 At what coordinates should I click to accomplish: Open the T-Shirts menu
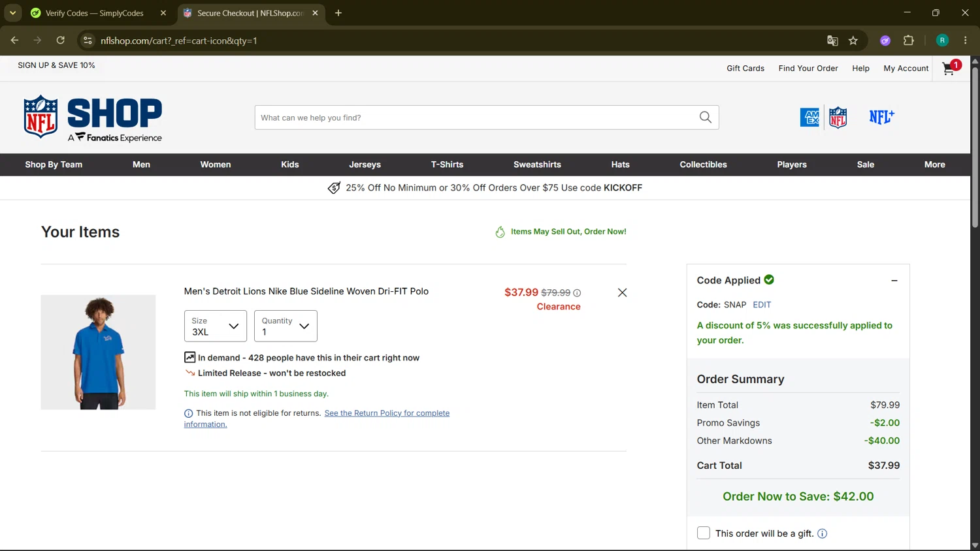pos(447,165)
